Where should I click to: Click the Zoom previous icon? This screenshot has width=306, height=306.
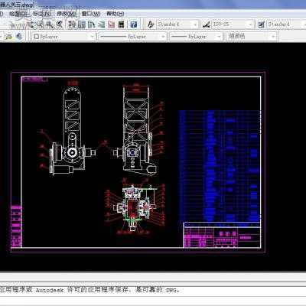59,24
